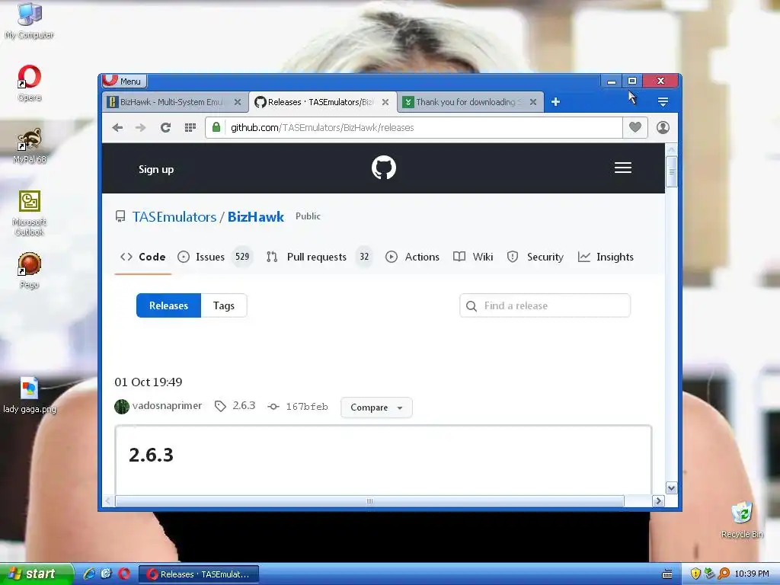Viewport: 780px width, 585px height.
Task: Click the horizontal scrollbar right arrow
Action: pos(658,501)
